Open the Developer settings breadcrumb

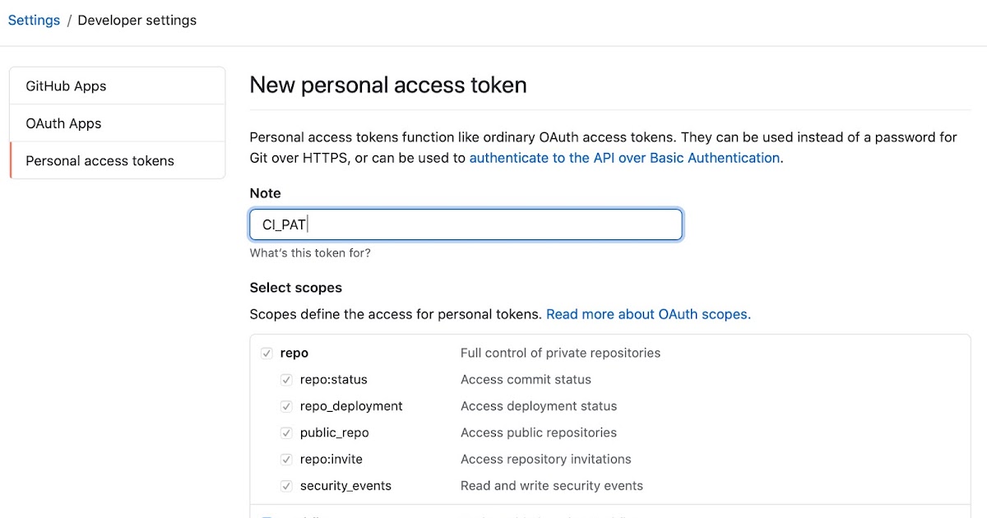coord(137,20)
